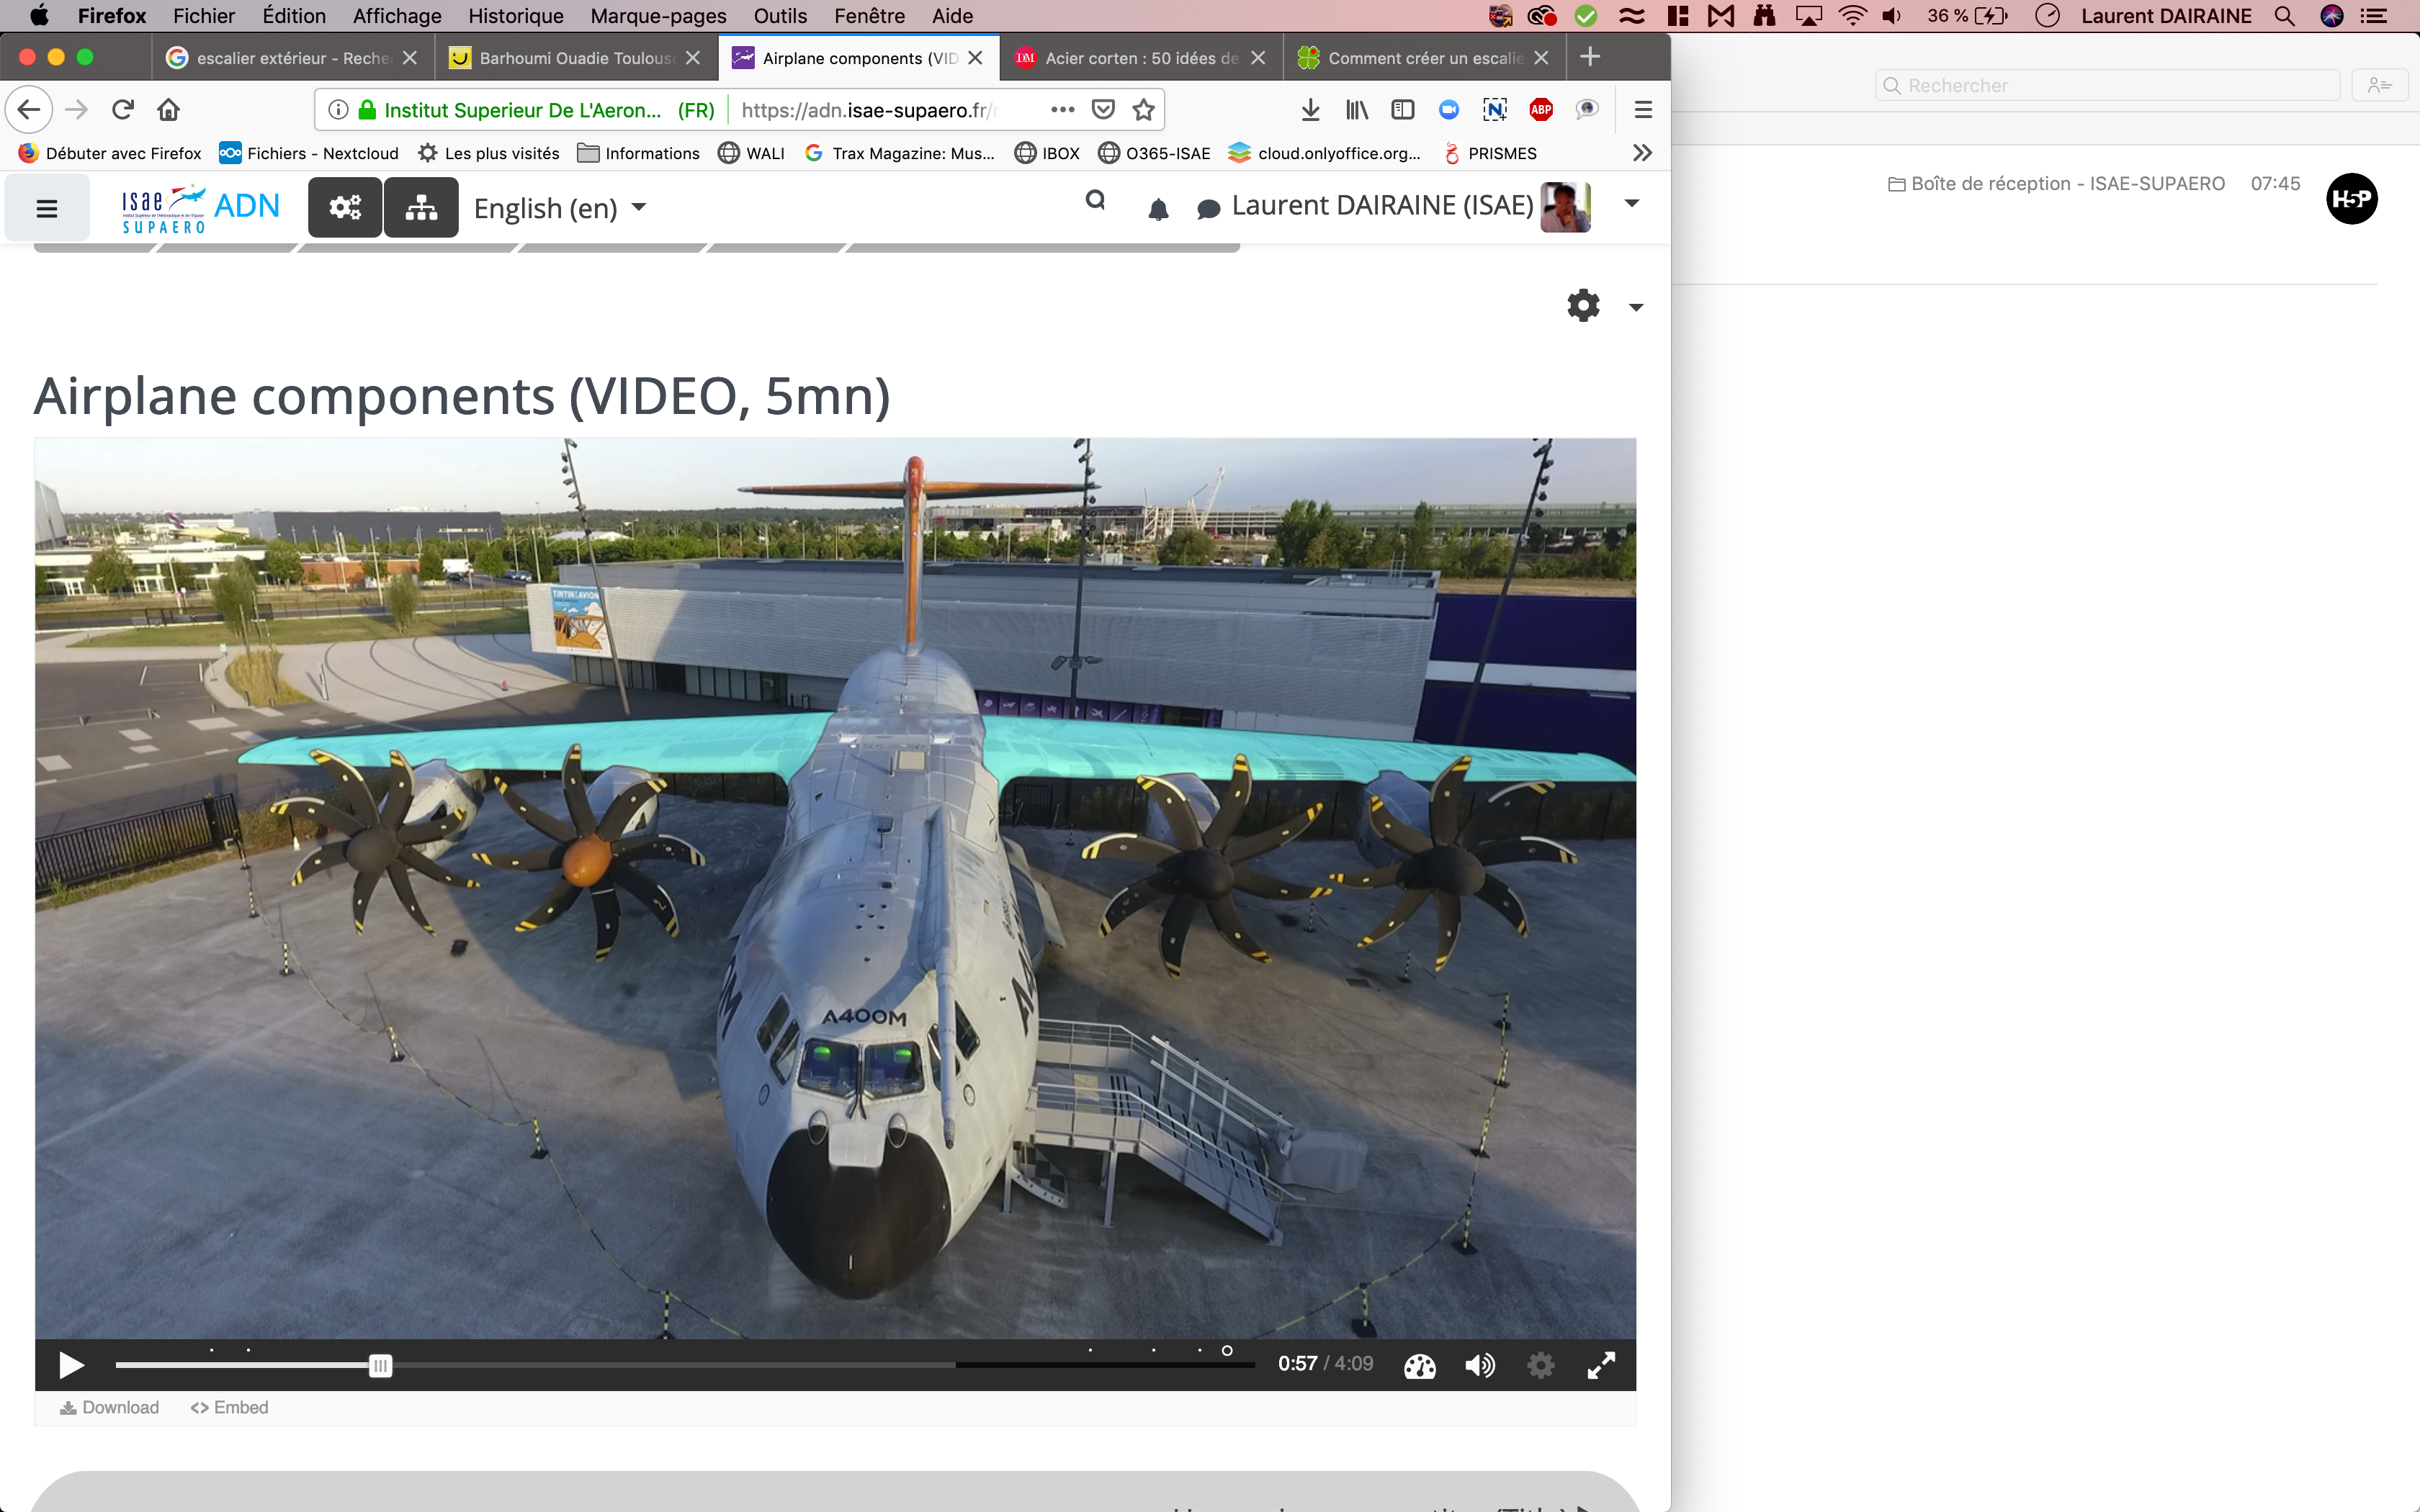Screen dimensions: 2420x1512
Task: Mute the video volume speaker icon
Action: [x=1480, y=1365]
